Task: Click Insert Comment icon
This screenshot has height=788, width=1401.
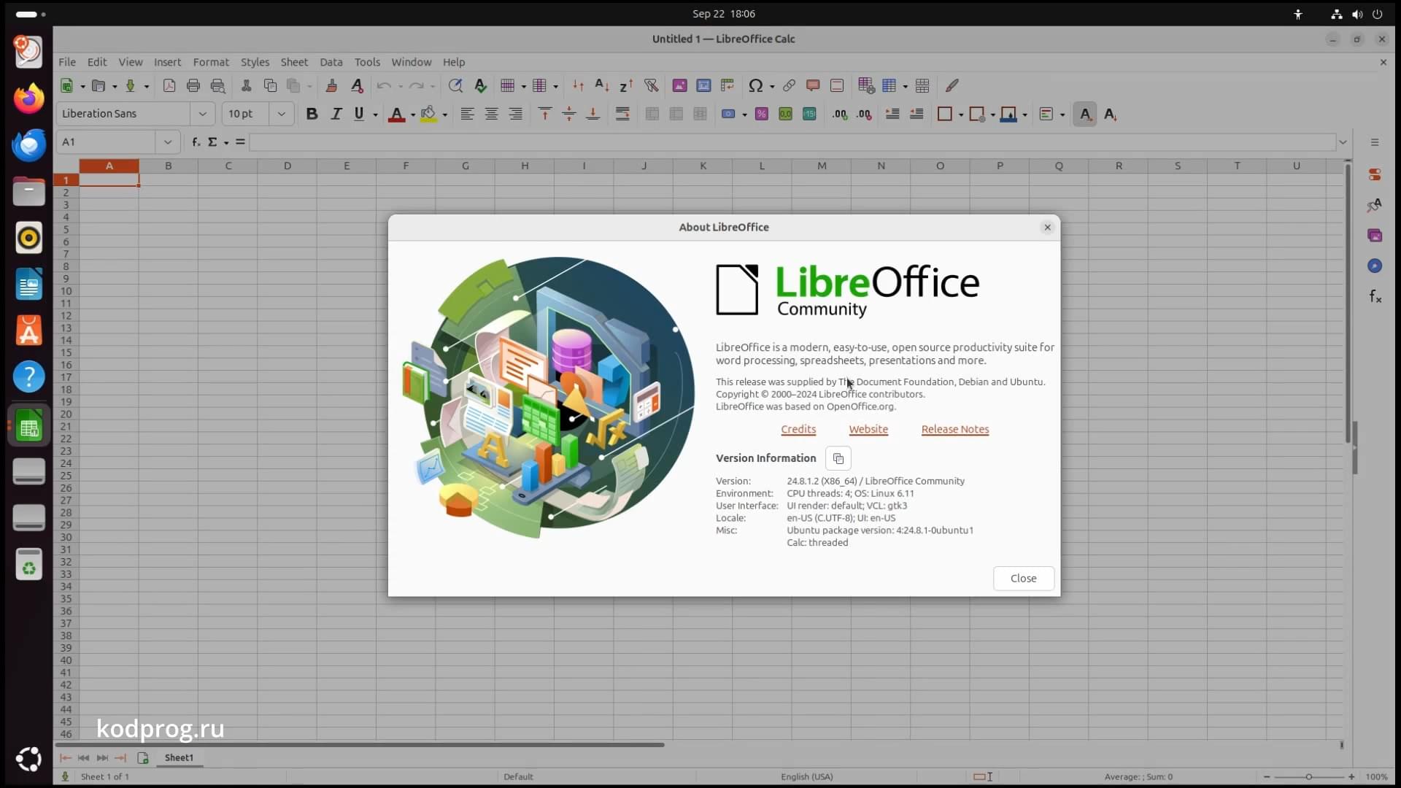Action: [x=813, y=86]
